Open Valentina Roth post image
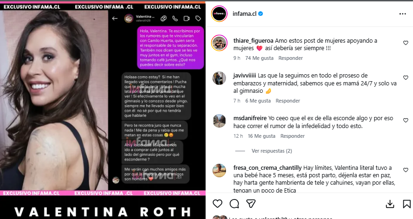413x219 pixels. [103, 110]
